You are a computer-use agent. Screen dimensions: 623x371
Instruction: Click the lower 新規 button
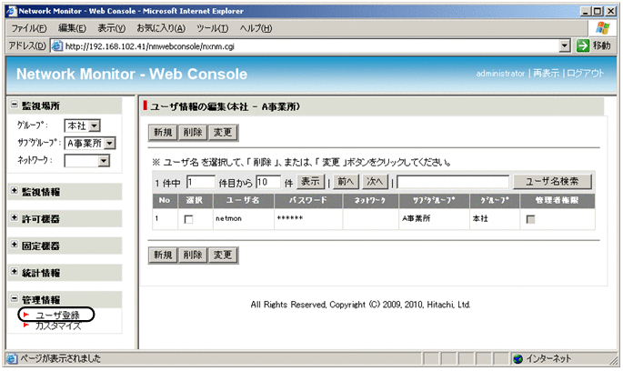pyautogui.click(x=163, y=255)
